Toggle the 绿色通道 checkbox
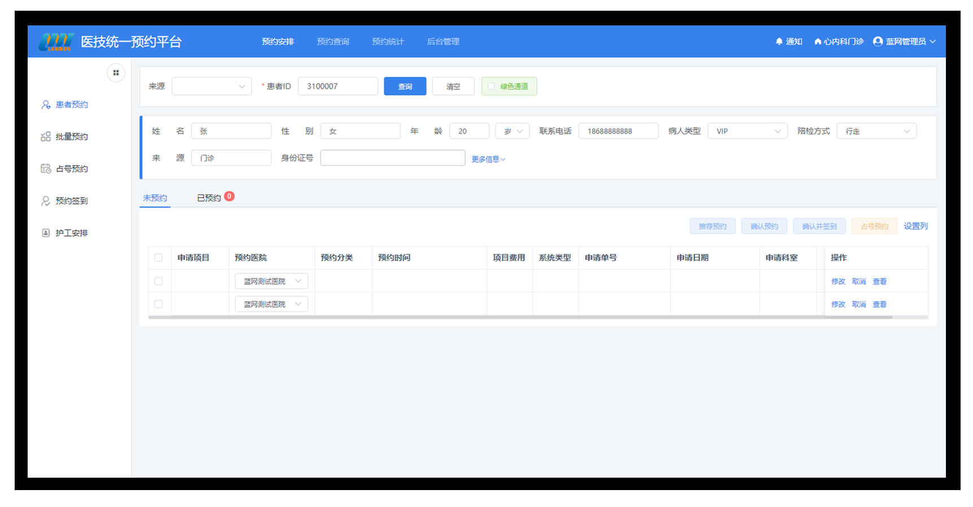The width and height of the screenshot is (973, 507). click(x=491, y=86)
